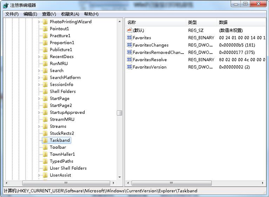The width and height of the screenshot is (269, 197).
Task: Click the value pane scroll left arrow
Action: pos(128,183)
